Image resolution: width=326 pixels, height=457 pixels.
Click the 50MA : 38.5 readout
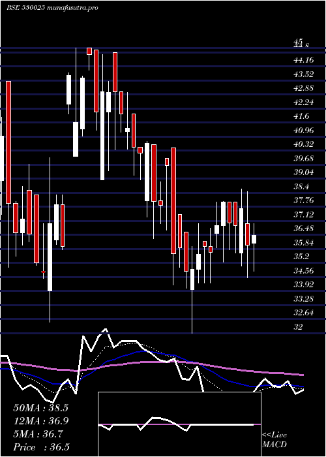40,408
